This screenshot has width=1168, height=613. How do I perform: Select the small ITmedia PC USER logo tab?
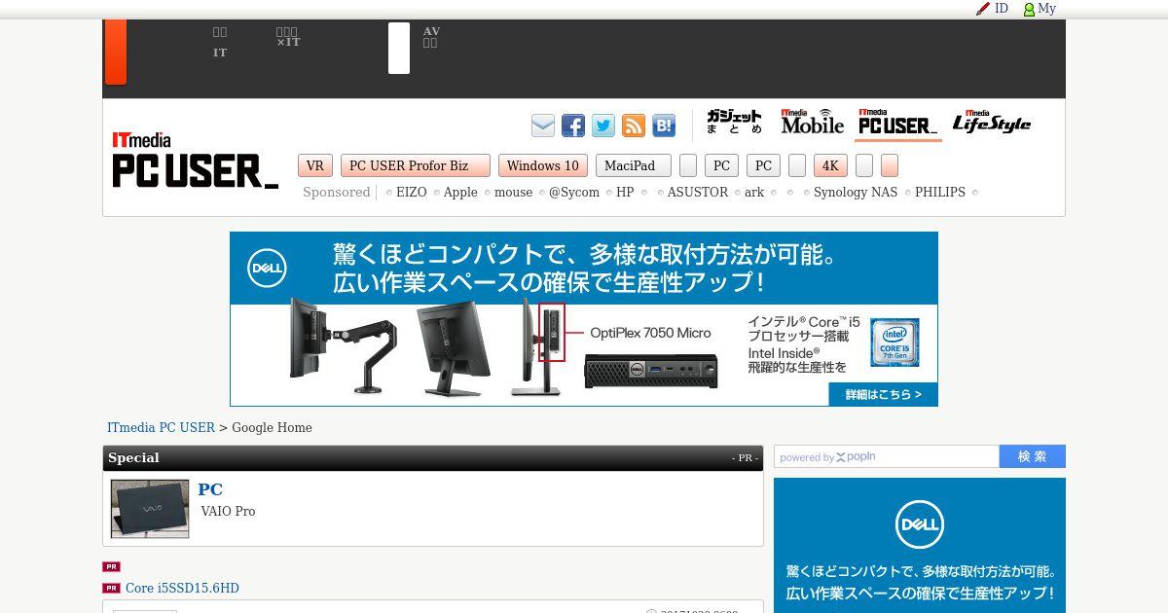click(x=898, y=122)
